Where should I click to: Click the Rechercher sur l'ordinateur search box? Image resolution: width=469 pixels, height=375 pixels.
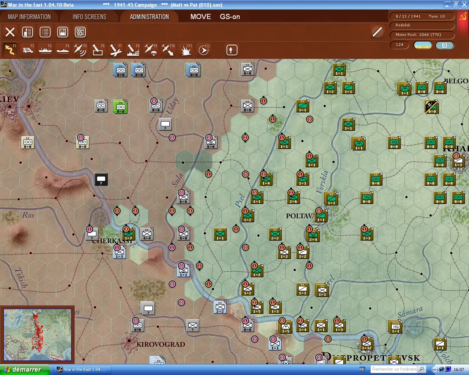point(394,370)
